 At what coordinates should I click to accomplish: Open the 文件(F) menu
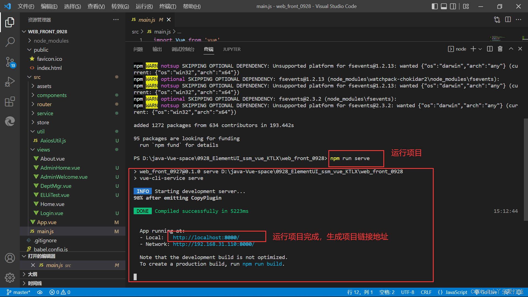[26, 6]
